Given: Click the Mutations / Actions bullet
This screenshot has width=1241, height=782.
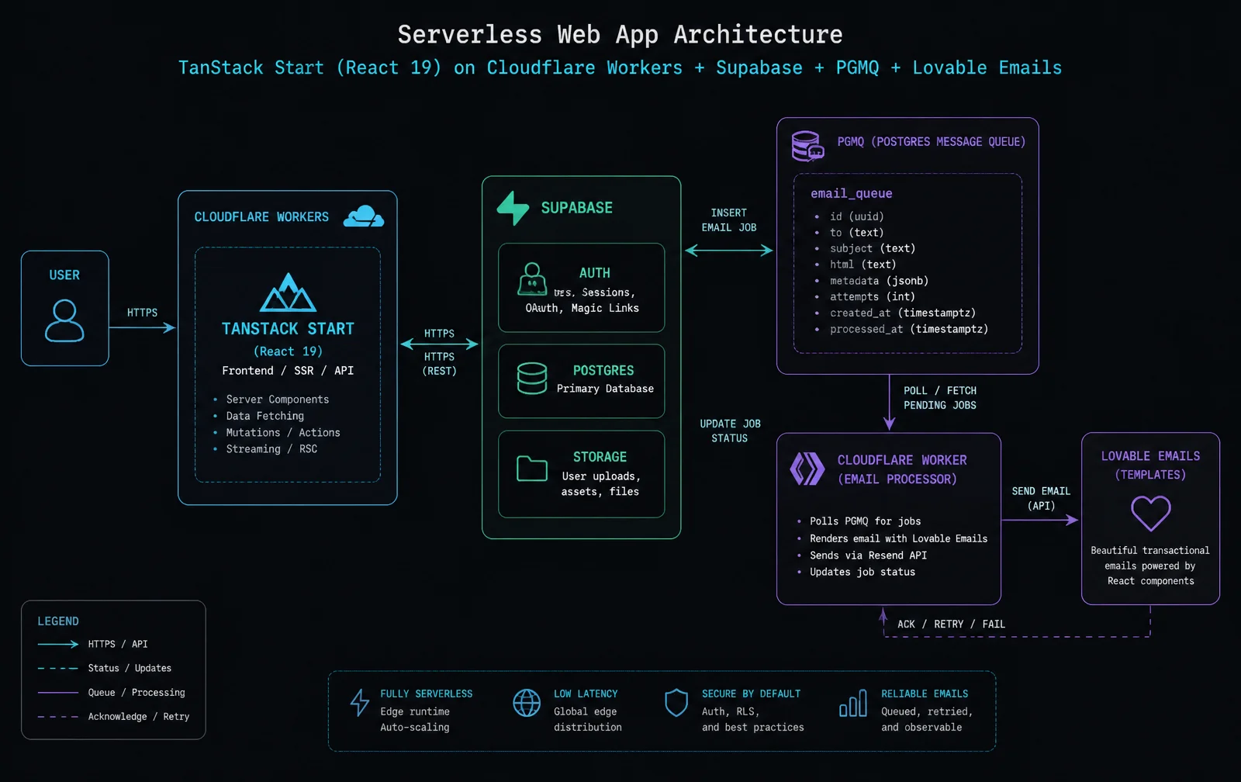Looking at the screenshot, I should pyautogui.click(x=283, y=433).
